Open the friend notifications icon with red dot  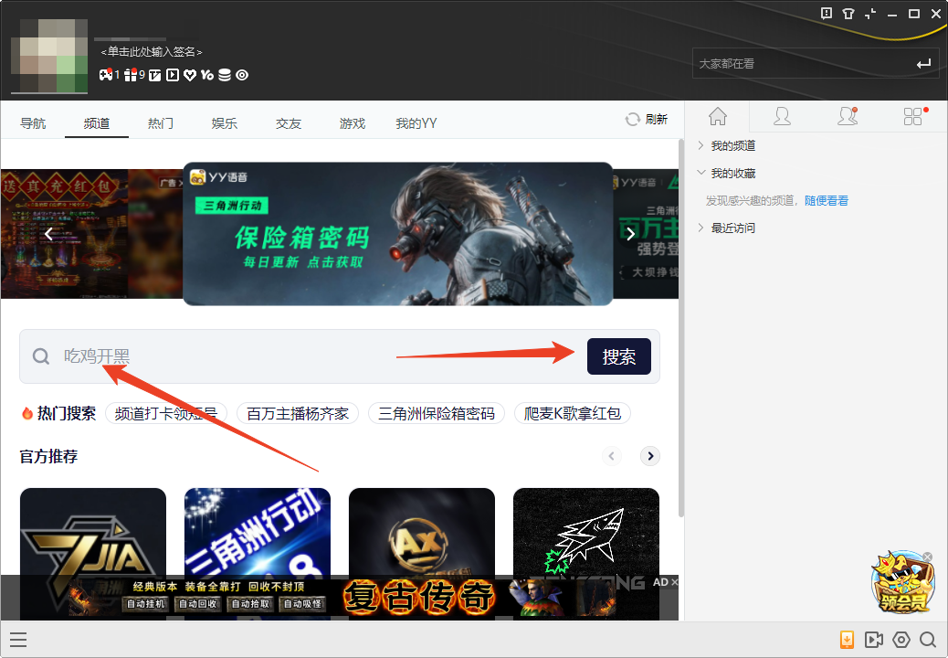tap(847, 116)
